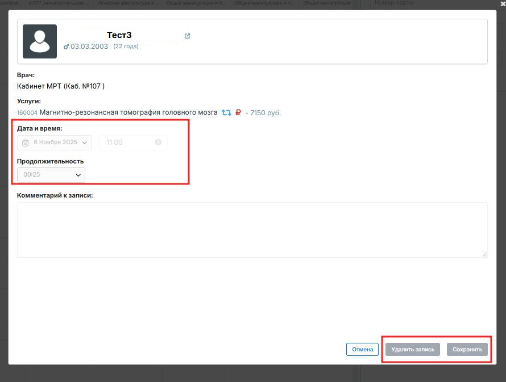506x382 pixels.
Task: Click the Сохранить button
Action: click(x=467, y=350)
